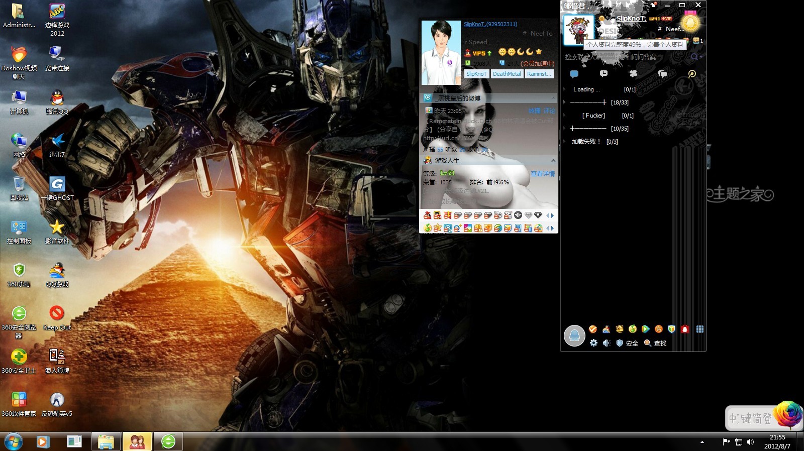Open the orange checkmark app icon in QQ
Screen dimensions: 804x451
tap(593, 329)
